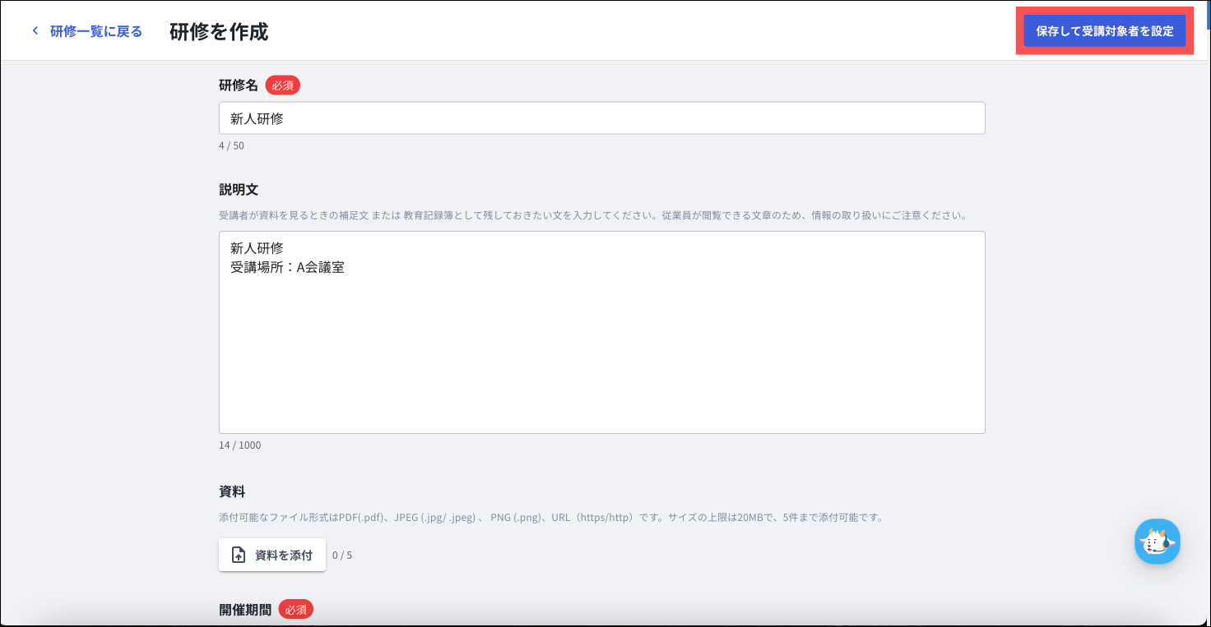
Task: Click the 説明文 section label
Action: coord(239,189)
